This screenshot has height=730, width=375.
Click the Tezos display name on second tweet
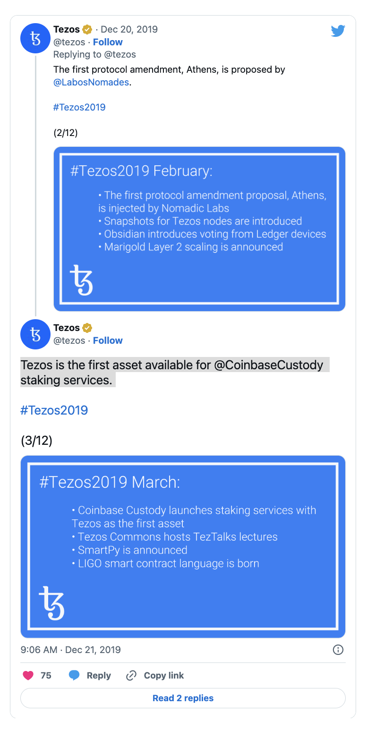coord(67,328)
